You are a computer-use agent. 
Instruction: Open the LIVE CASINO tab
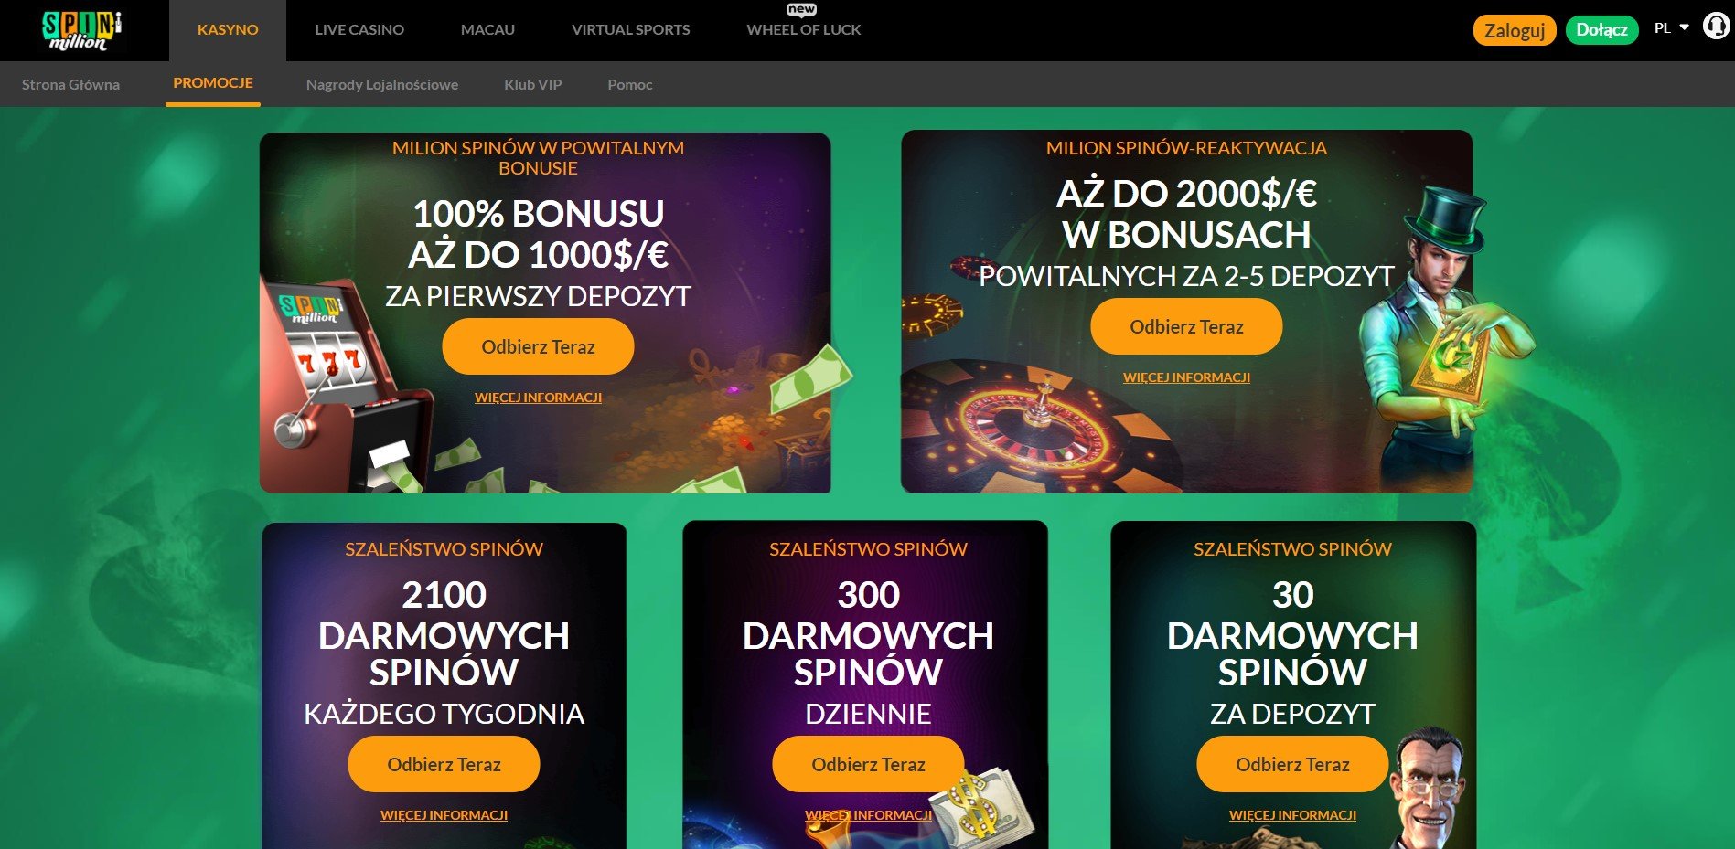pyautogui.click(x=359, y=30)
